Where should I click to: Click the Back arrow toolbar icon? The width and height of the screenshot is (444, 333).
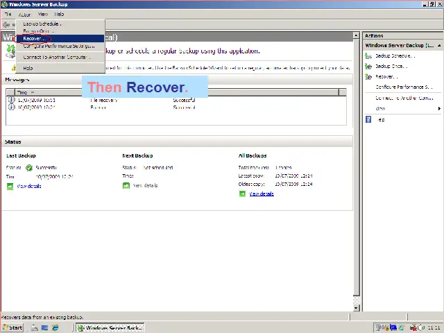(6, 25)
